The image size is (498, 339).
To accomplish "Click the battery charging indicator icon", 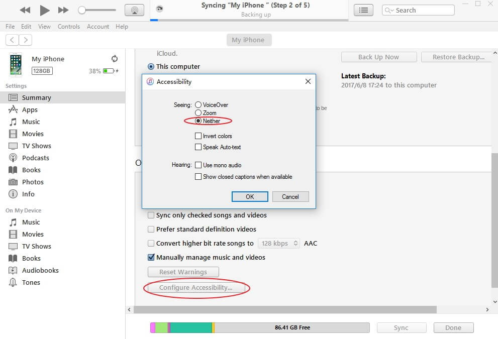I will [111, 71].
